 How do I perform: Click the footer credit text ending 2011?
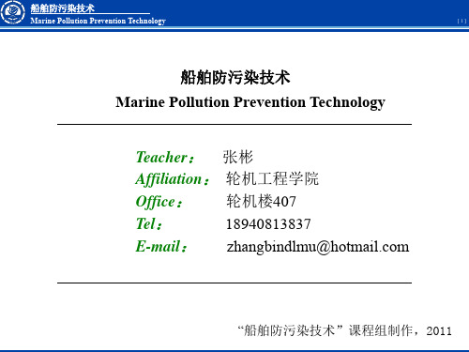point(344,330)
